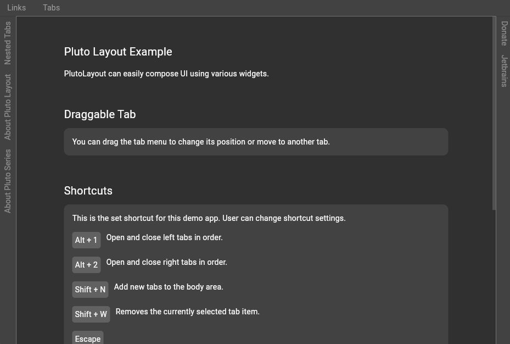This screenshot has height=344, width=510.
Task: Open the Jetbrains tab on right
Action: [x=504, y=71]
